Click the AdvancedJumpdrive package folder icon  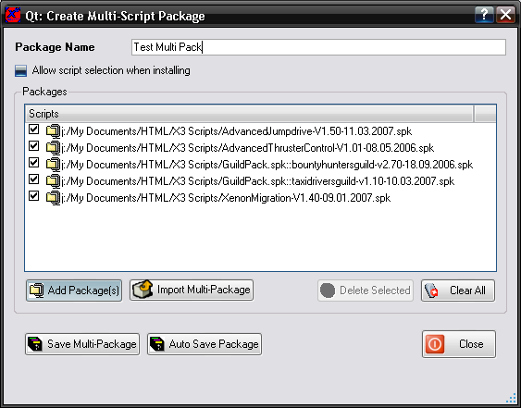pyautogui.click(x=53, y=130)
